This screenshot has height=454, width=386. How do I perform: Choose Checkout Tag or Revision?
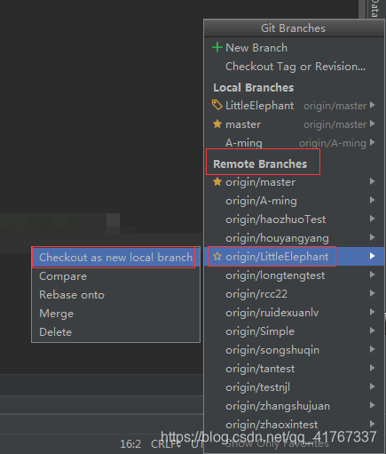[x=295, y=67]
